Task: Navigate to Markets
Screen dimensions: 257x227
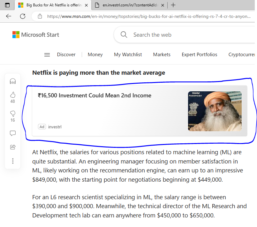Action: point(162,54)
